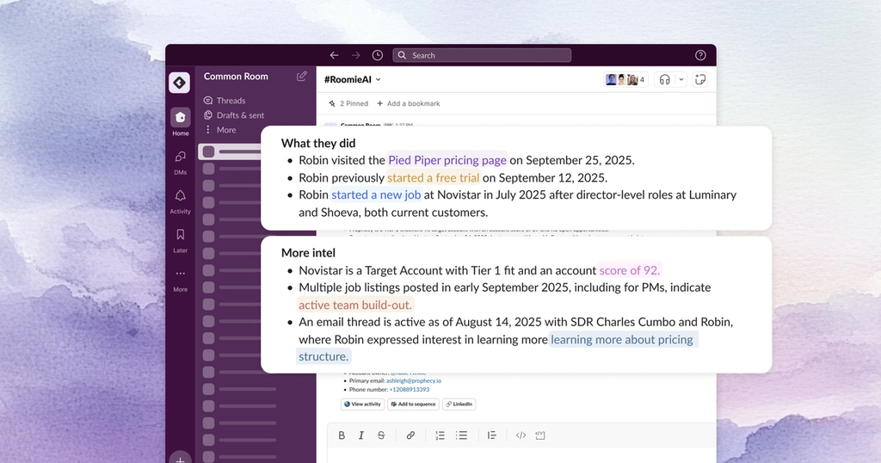
Task: Open the 2 Pinned items
Action: (348, 103)
